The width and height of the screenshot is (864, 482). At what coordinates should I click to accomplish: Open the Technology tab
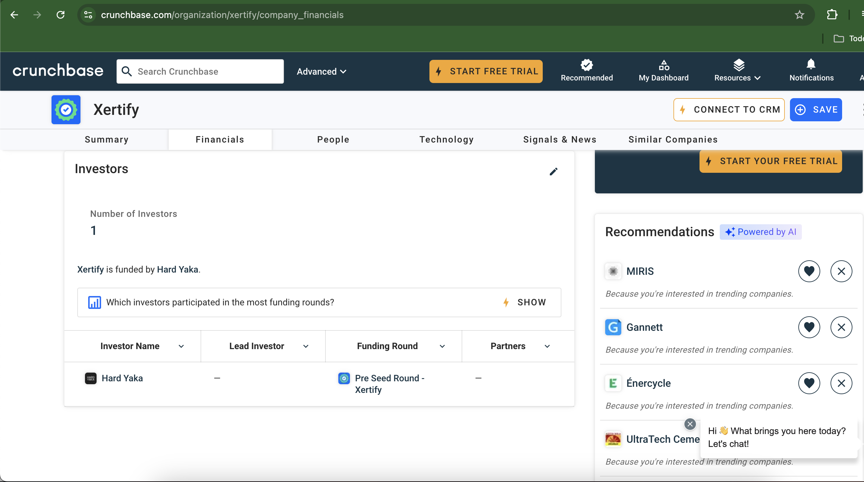[x=447, y=139]
